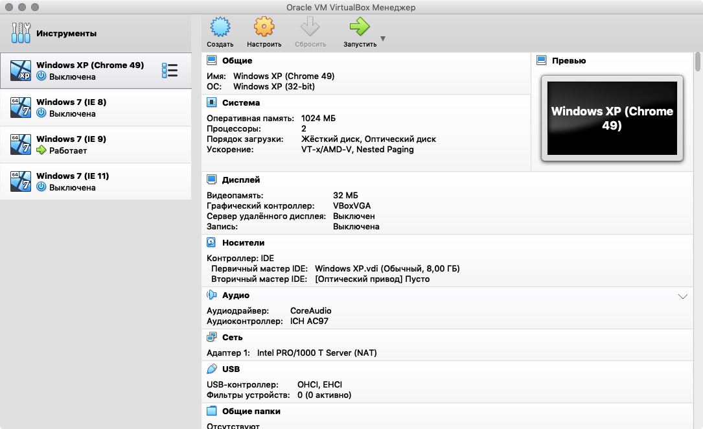Click the OHCI, EHCI USB controller value
Viewport: 703px width, 429px height.
point(319,385)
